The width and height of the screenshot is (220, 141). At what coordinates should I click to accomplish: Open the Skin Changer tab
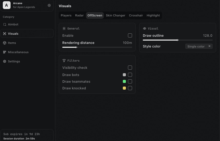click(x=115, y=15)
